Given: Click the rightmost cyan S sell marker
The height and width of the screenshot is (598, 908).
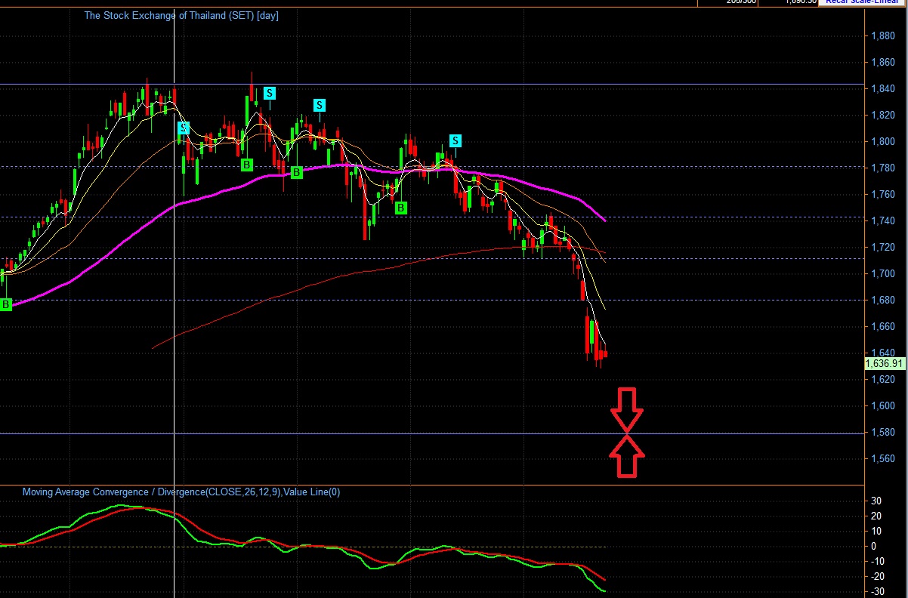Looking at the screenshot, I should pyautogui.click(x=456, y=140).
